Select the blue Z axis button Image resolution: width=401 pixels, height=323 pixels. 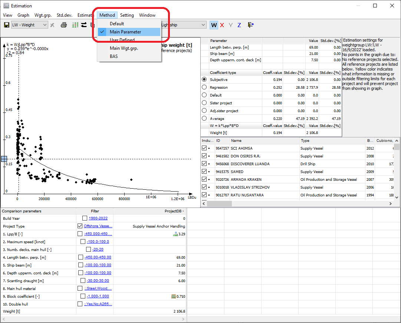coord(239,25)
